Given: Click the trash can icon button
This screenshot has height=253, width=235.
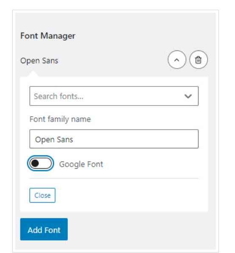Looking at the screenshot, I should tap(199, 60).
